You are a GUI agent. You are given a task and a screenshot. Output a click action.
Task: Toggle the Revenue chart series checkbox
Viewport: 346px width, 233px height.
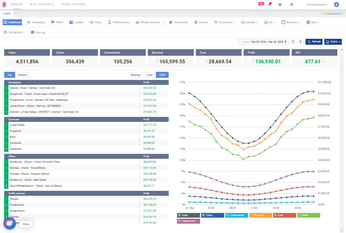click(x=251, y=215)
